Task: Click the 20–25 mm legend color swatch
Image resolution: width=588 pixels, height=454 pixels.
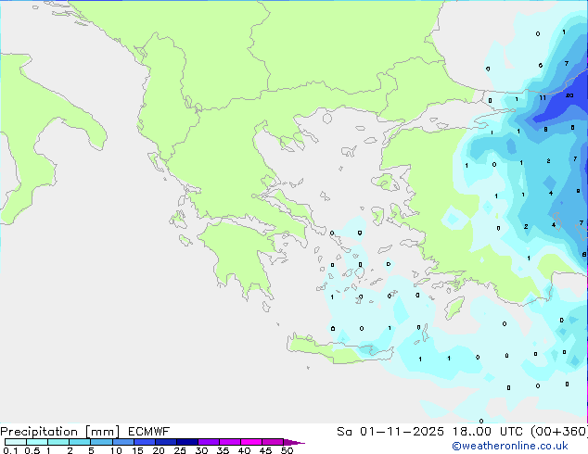Action: 166,442
